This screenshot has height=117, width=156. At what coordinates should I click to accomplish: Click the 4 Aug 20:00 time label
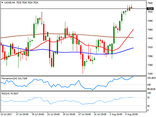132,114
